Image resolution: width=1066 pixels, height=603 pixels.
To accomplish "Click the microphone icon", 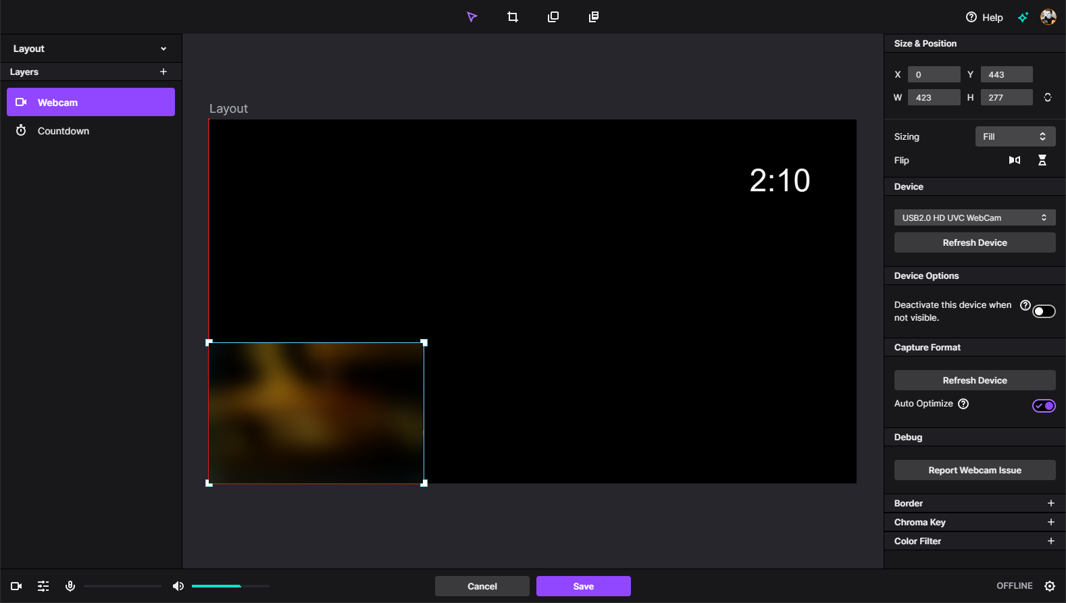I will pyautogui.click(x=70, y=586).
